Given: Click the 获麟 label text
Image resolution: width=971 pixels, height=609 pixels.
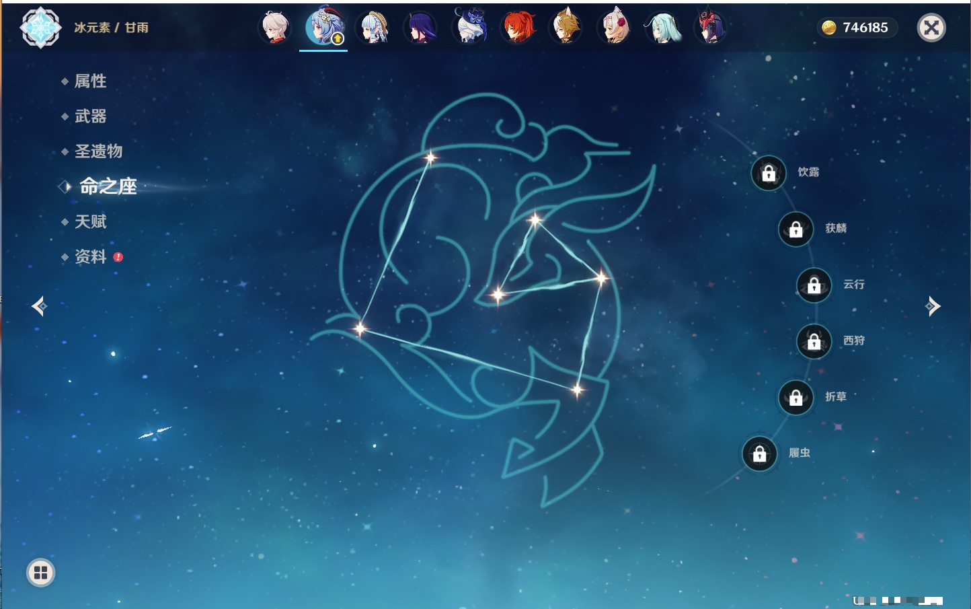Looking at the screenshot, I should pos(836,228).
